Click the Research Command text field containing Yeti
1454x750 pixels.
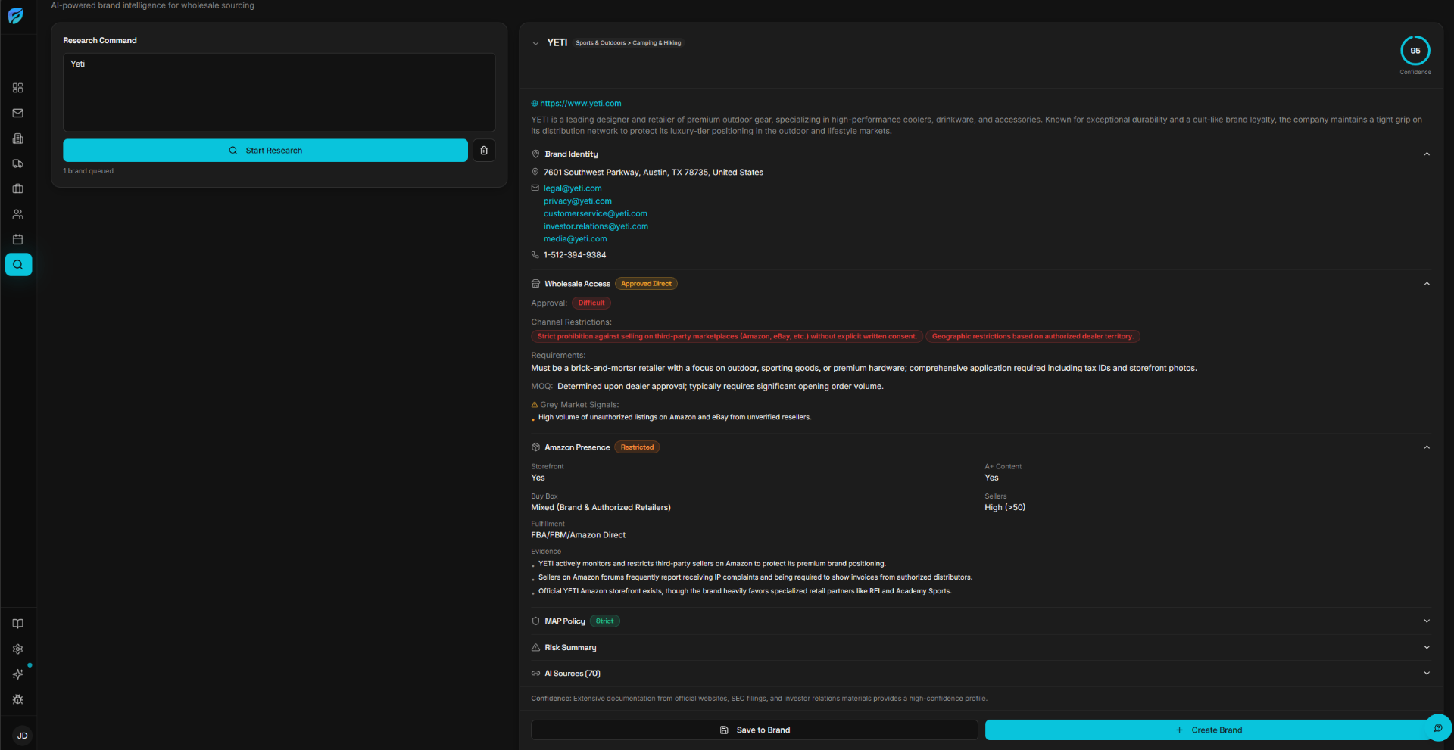coord(279,92)
